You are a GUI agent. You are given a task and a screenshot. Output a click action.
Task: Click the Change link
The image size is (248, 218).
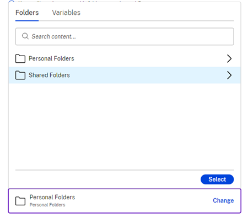[223, 200]
